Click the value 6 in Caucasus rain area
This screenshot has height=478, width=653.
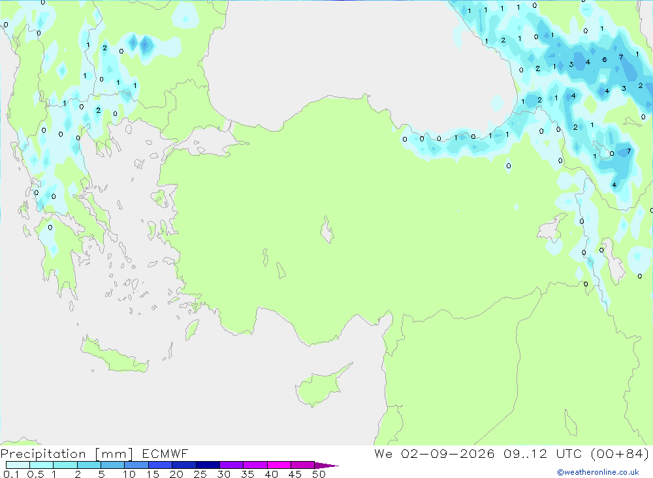coord(604,59)
